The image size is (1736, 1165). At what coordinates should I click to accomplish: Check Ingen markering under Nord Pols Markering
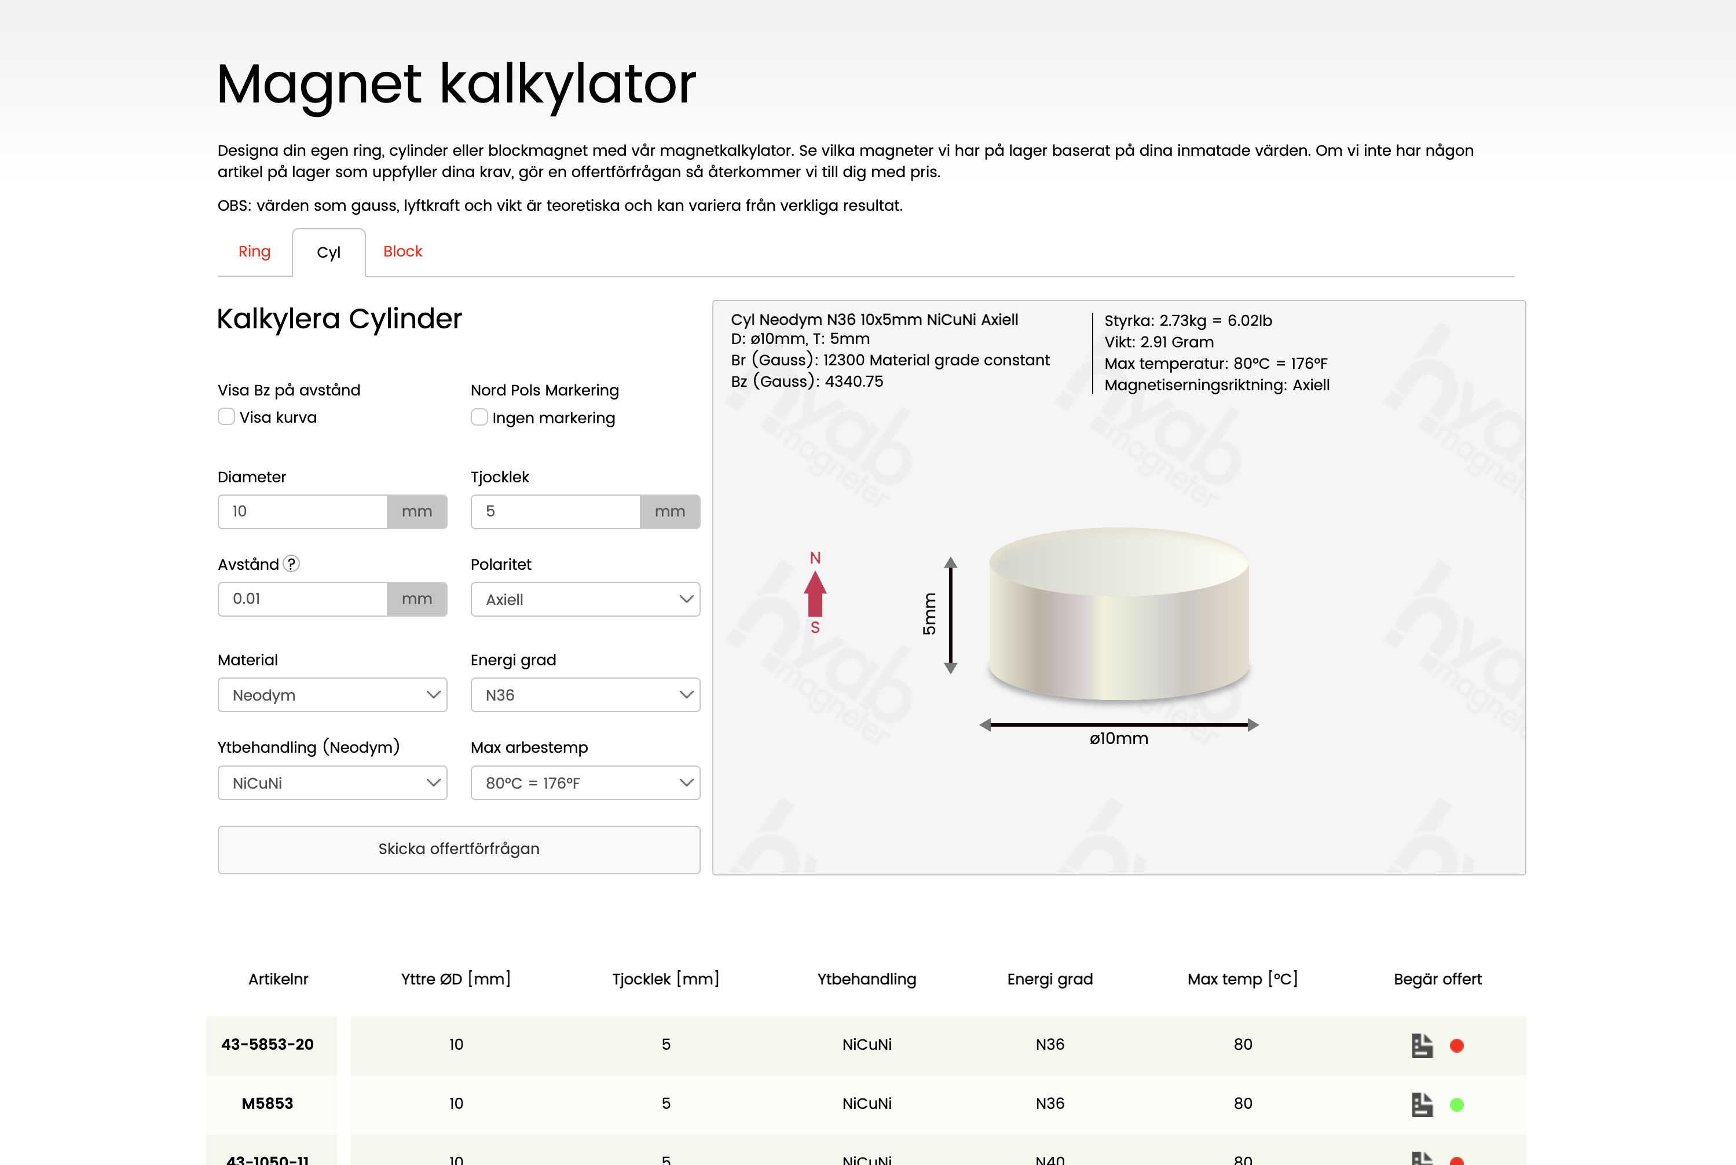click(x=479, y=417)
